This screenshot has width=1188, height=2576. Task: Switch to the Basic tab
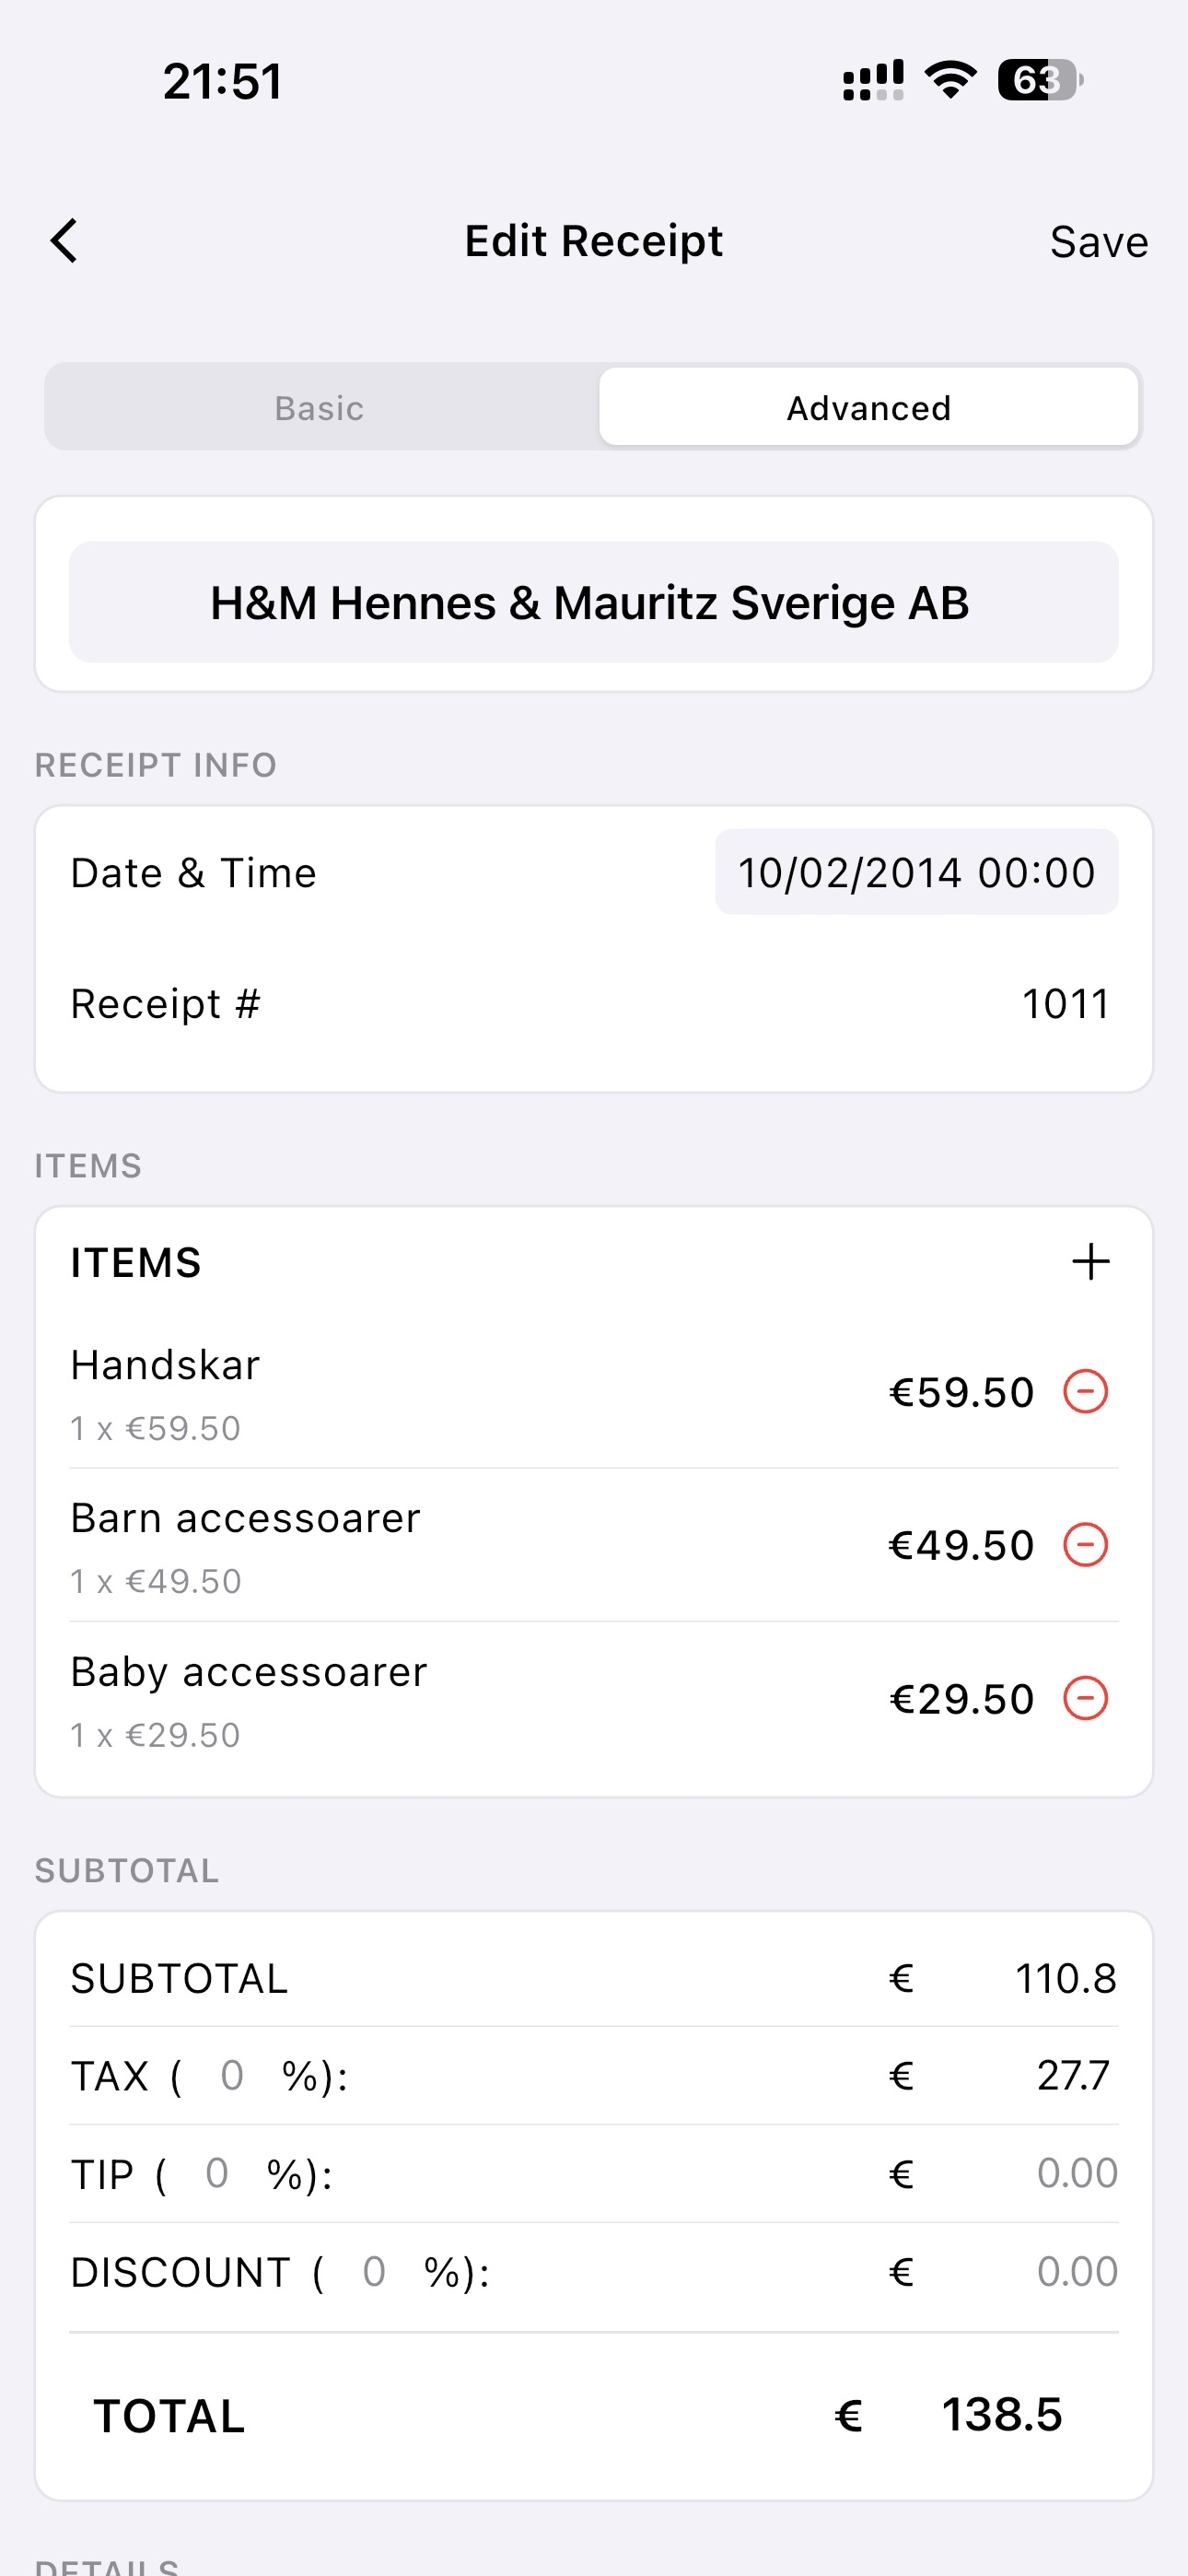(320, 408)
